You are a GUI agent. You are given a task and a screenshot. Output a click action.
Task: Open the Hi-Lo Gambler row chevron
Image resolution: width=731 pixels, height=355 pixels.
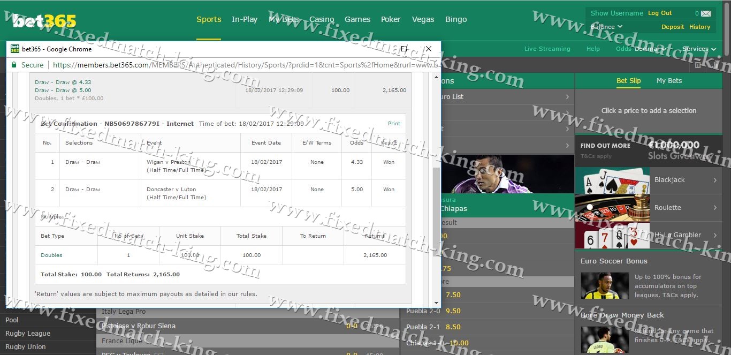pos(715,235)
